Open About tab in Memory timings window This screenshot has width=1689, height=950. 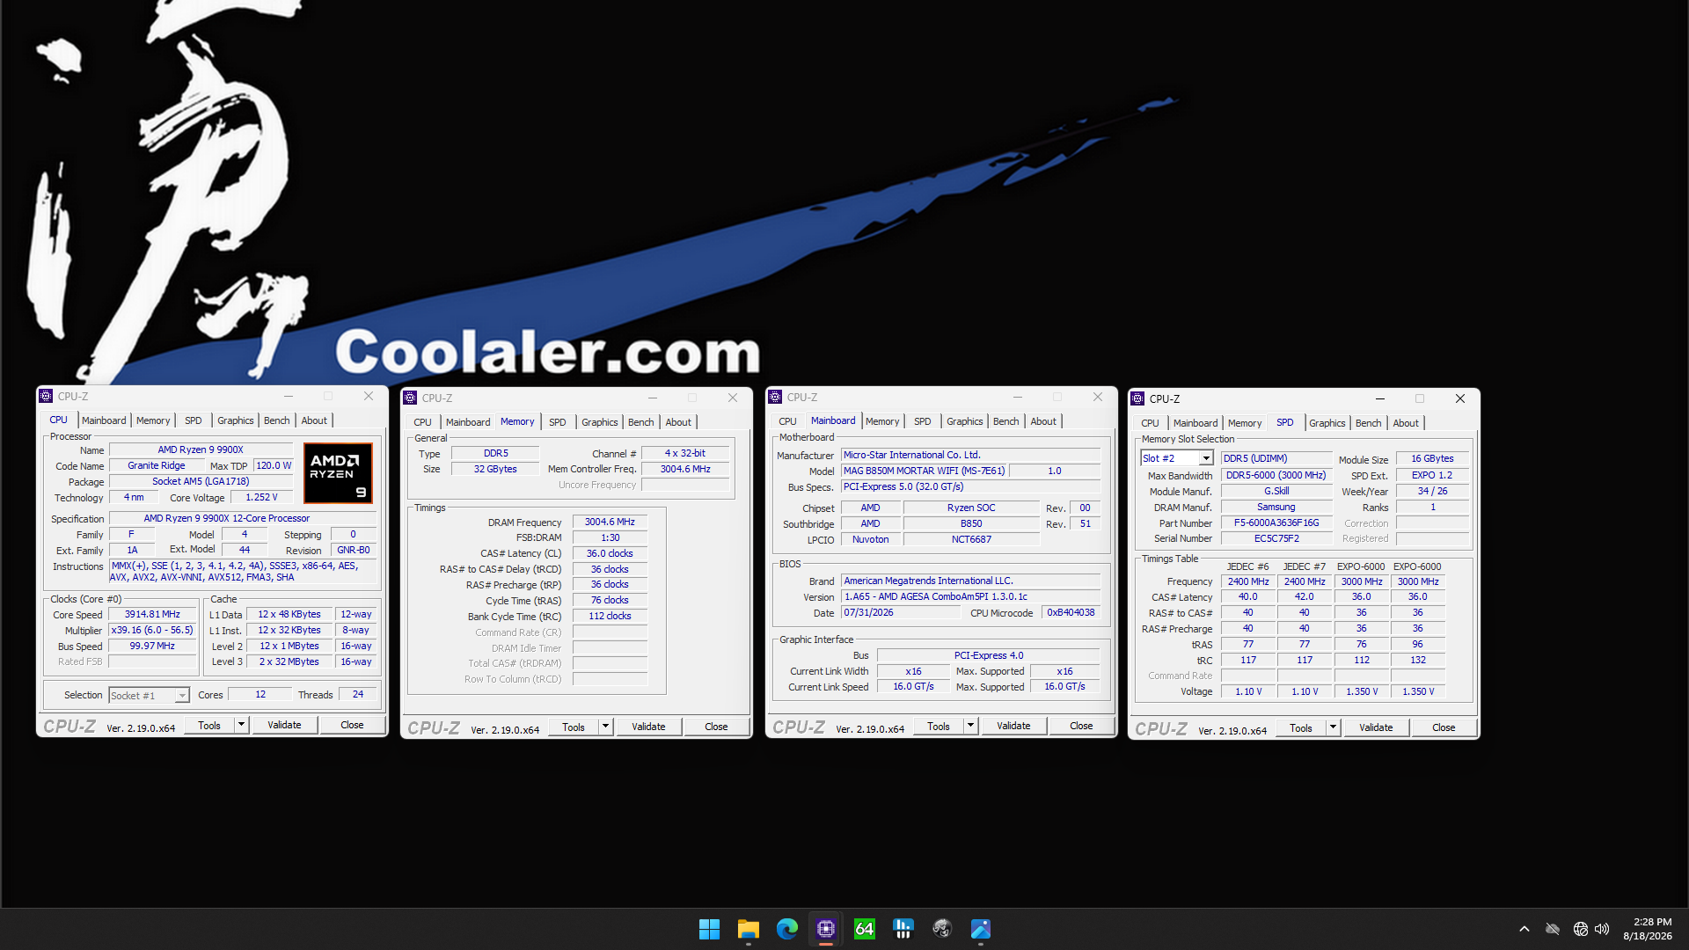pos(678,422)
